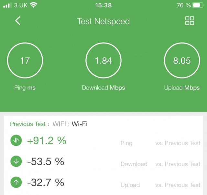Image resolution: width=207 pixels, height=195 pixels.
Task: Tap the cellular signal bars icon
Action: click(6, 5)
